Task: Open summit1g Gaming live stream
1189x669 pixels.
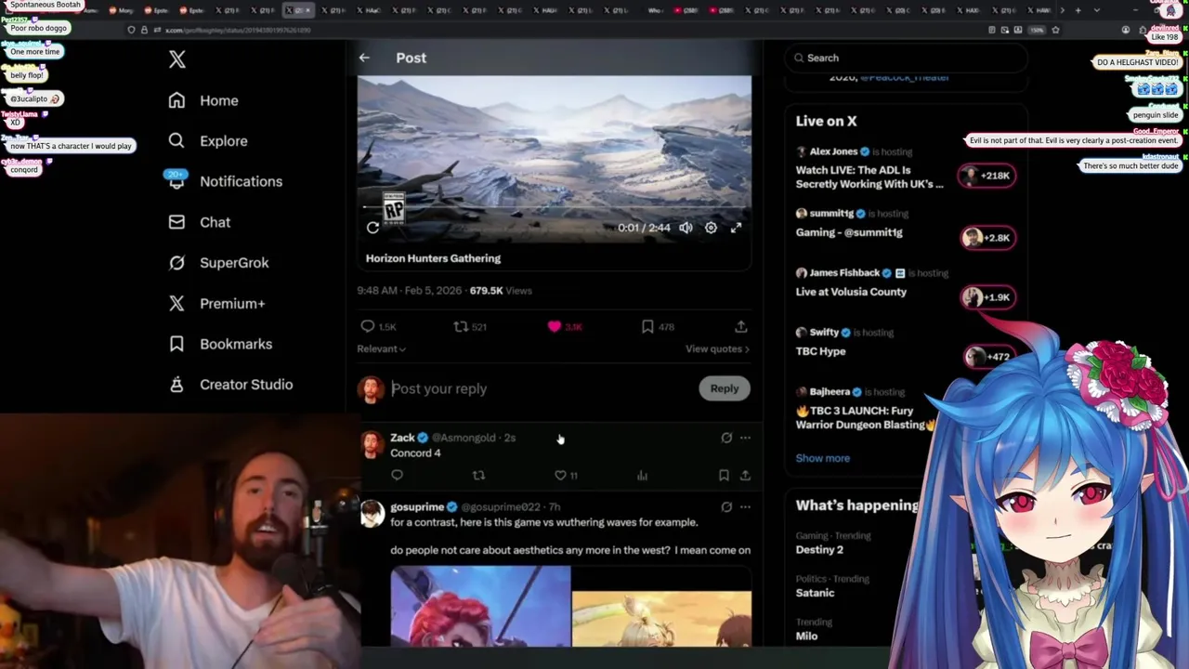Action: [906, 224]
